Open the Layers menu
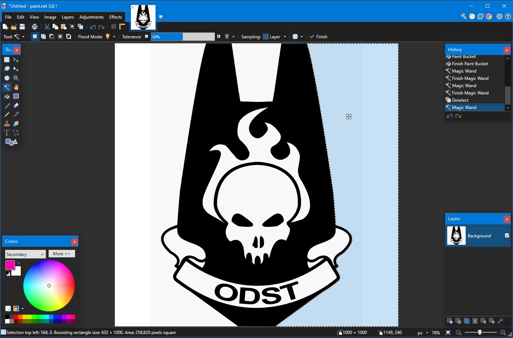 pyautogui.click(x=68, y=17)
